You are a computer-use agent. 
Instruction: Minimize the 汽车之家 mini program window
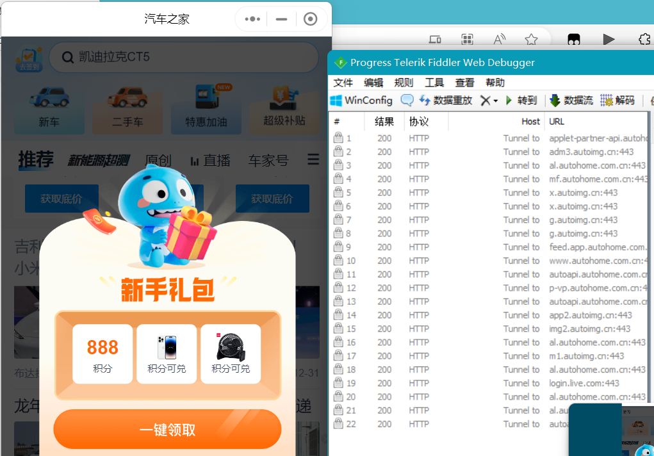282,19
